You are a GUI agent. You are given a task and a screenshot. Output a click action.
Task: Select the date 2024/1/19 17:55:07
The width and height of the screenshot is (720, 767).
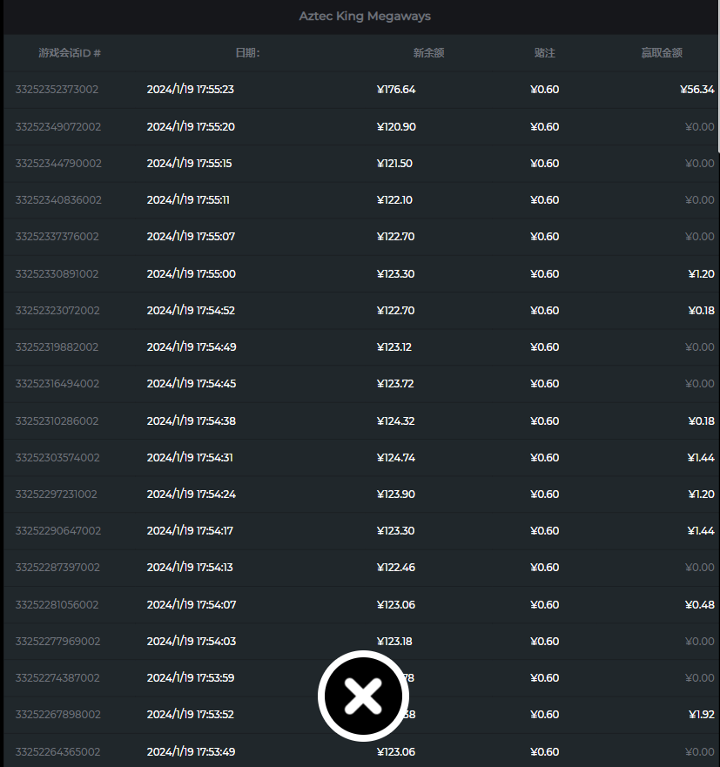(x=191, y=237)
